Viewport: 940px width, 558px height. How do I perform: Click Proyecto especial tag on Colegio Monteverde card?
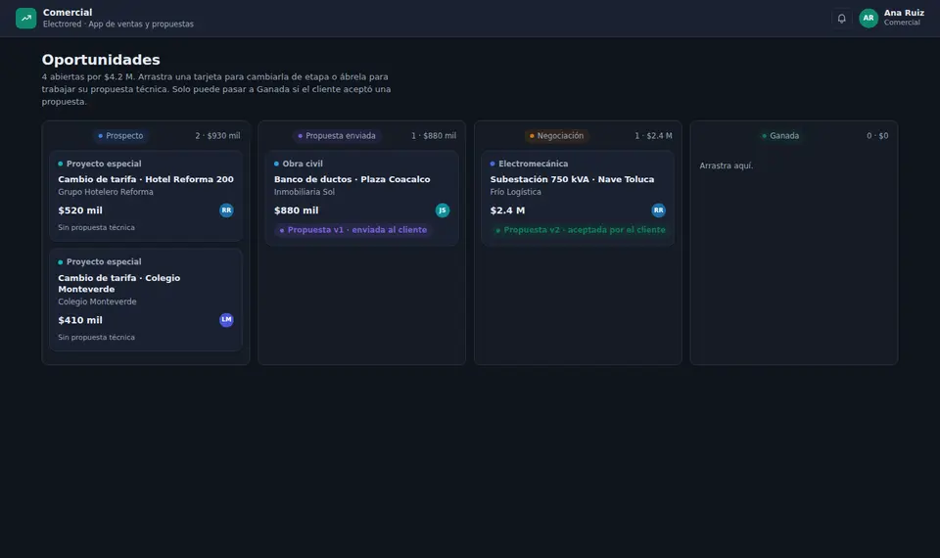100,262
